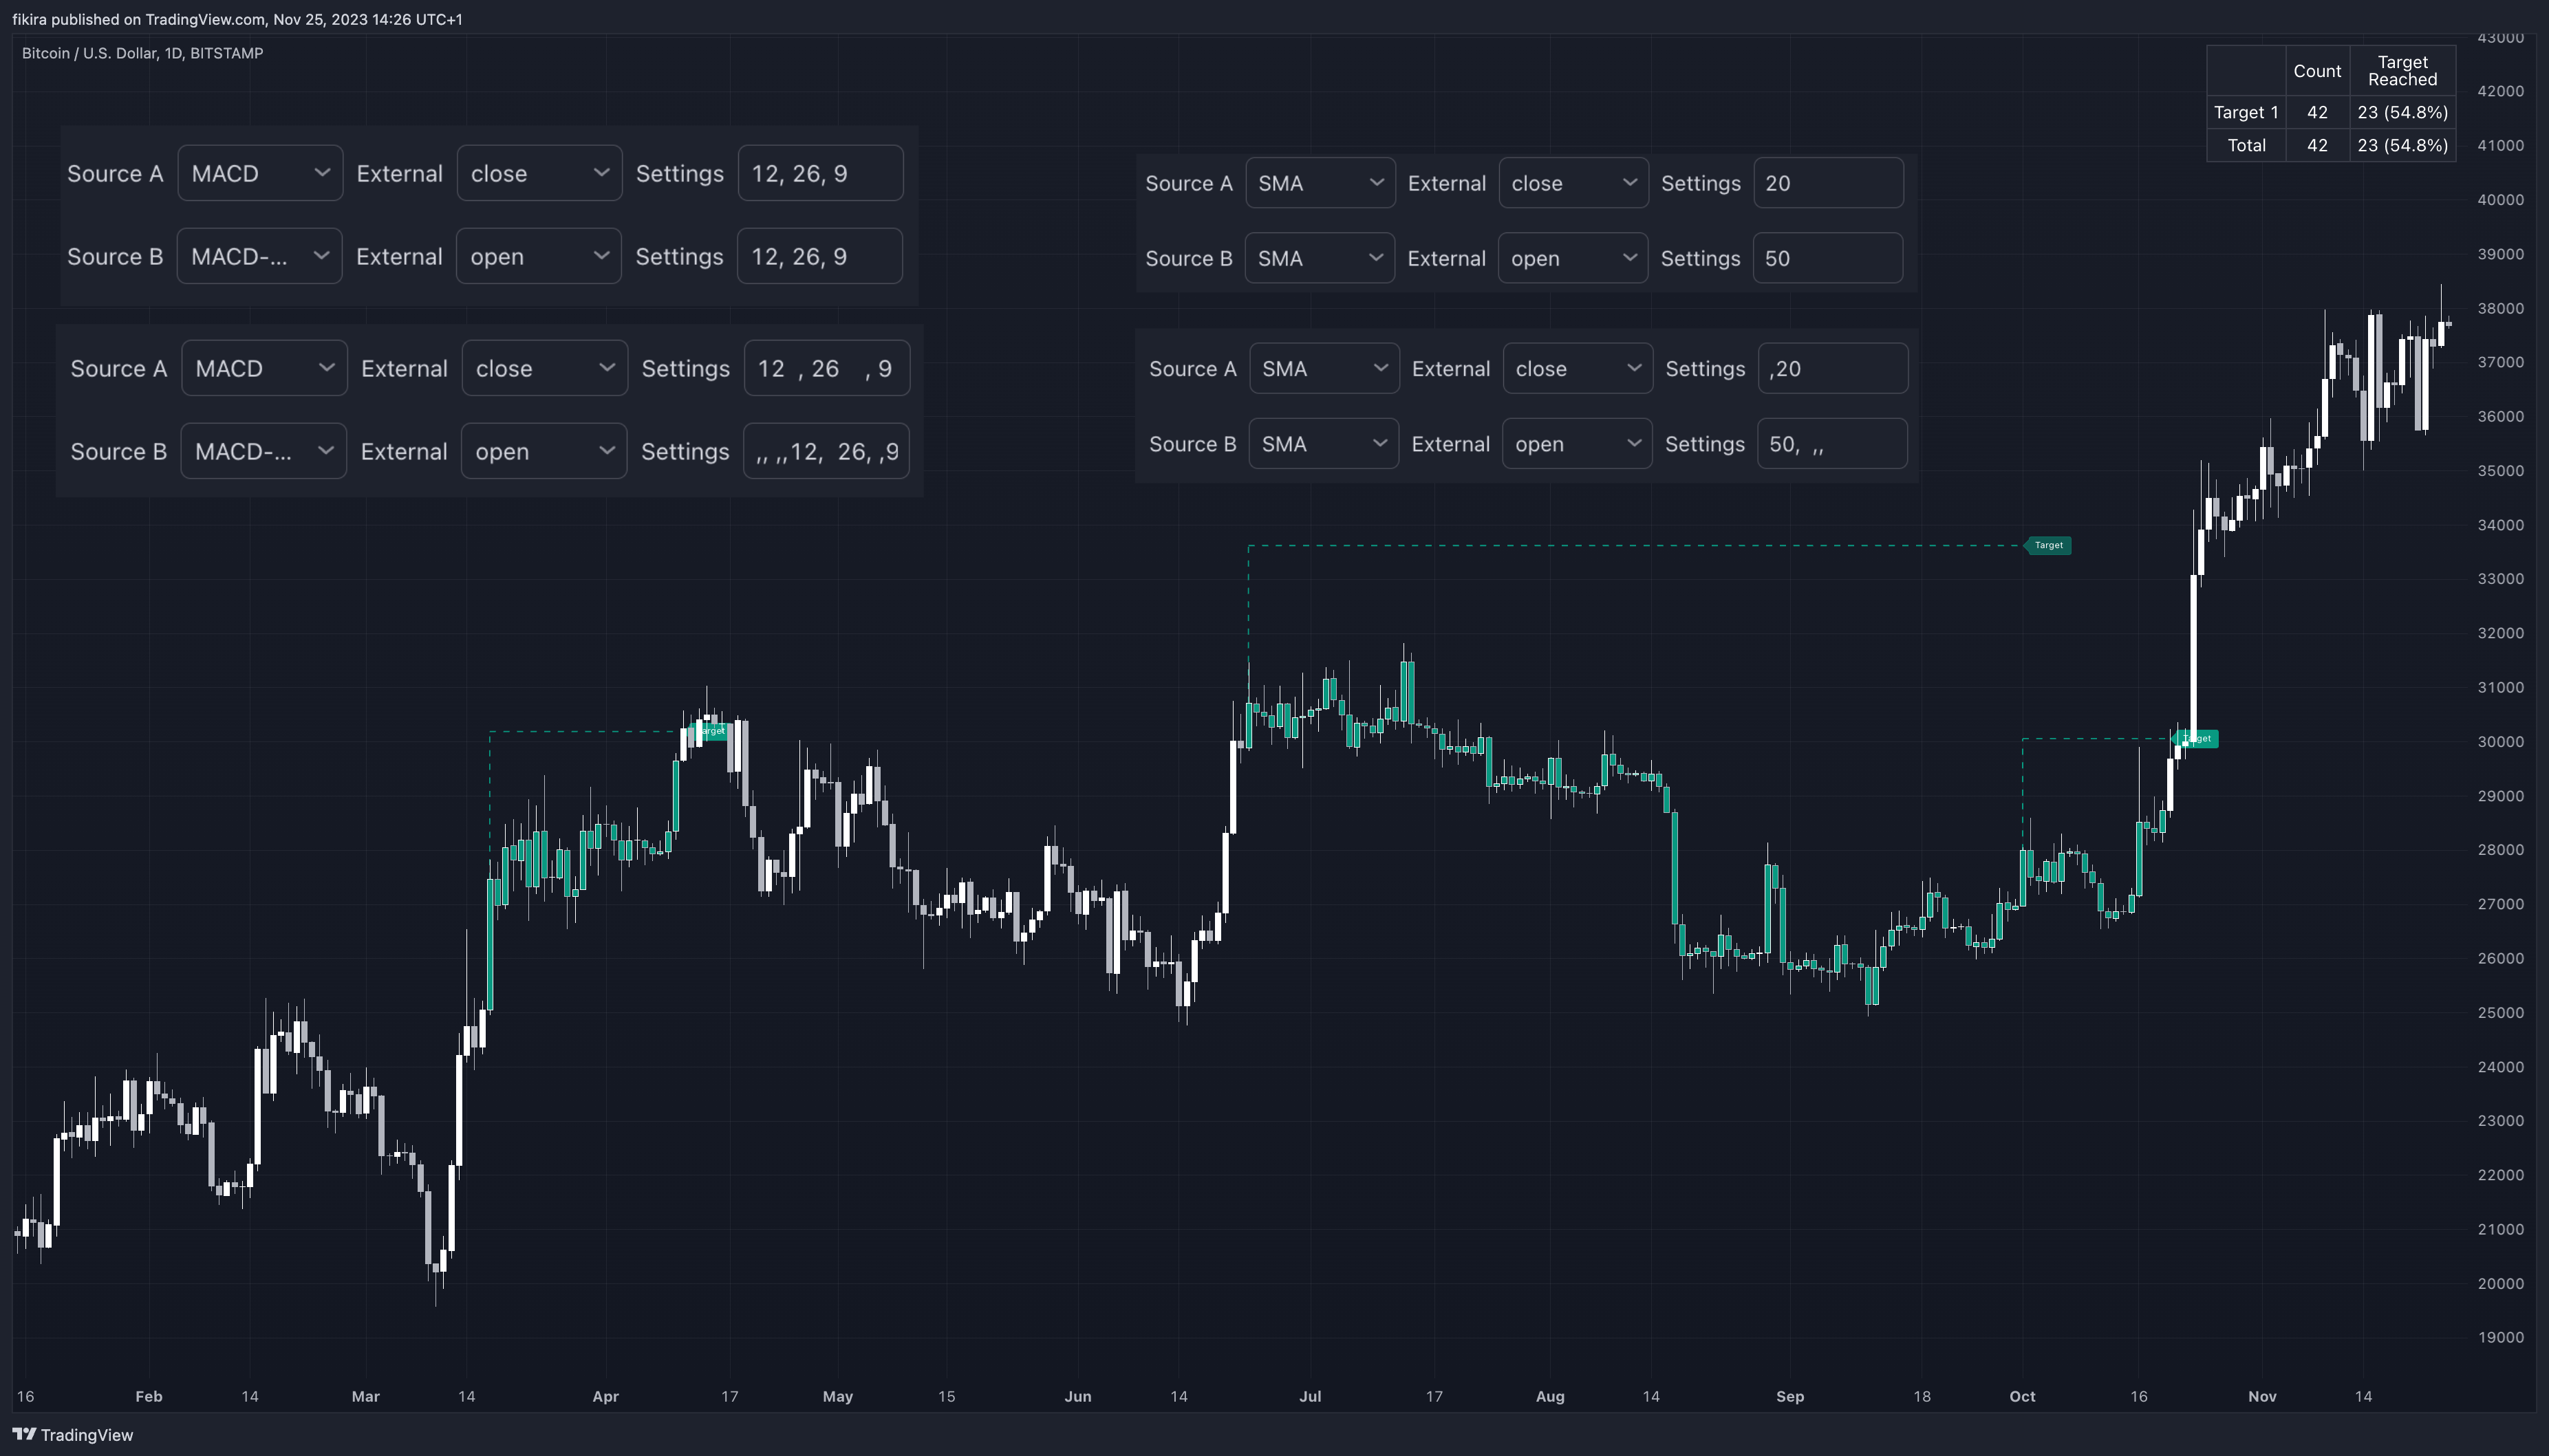
Task: Click the 'Target Reached' table header
Action: 2402,71
